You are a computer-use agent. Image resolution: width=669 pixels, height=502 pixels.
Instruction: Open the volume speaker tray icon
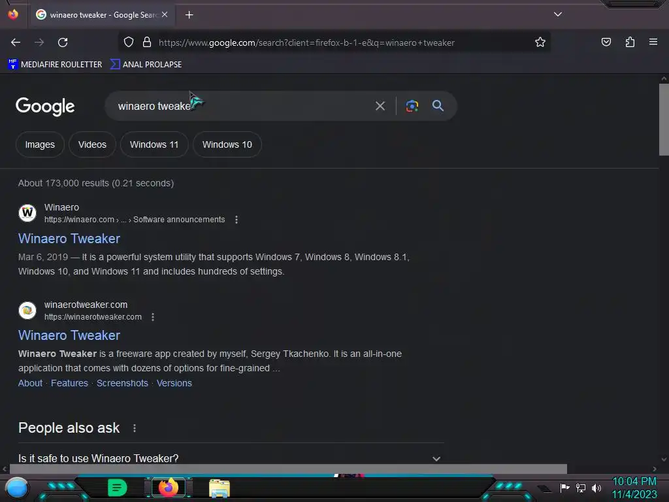[596, 488]
